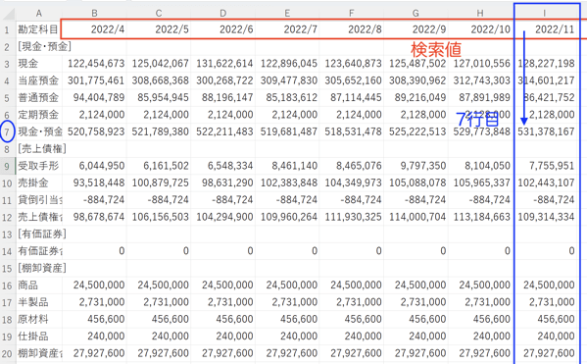The height and width of the screenshot is (364, 587).
Task: Click the 2022/6 header cell
Action: [x=223, y=29]
